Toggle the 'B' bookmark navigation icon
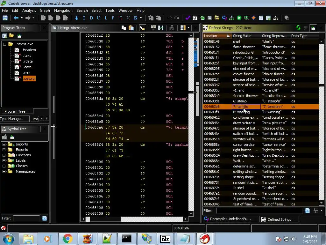Screen dimensions: 326x245 [x=135, y=18]
